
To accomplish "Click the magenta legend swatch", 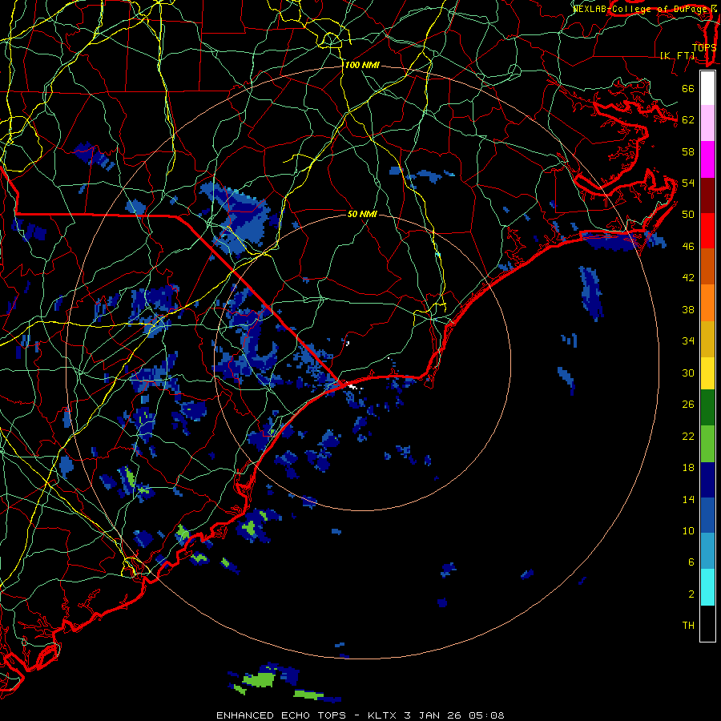I will click(707, 159).
